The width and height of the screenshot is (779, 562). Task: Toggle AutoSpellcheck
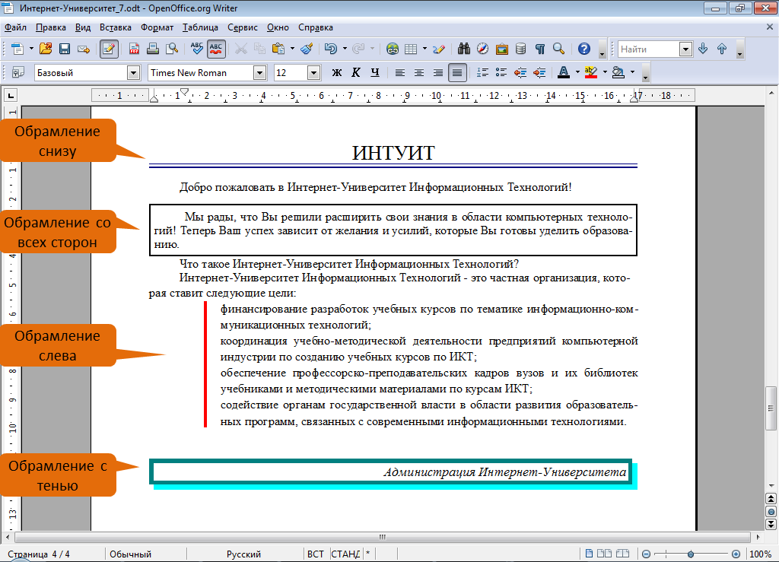pyautogui.click(x=216, y=49)
